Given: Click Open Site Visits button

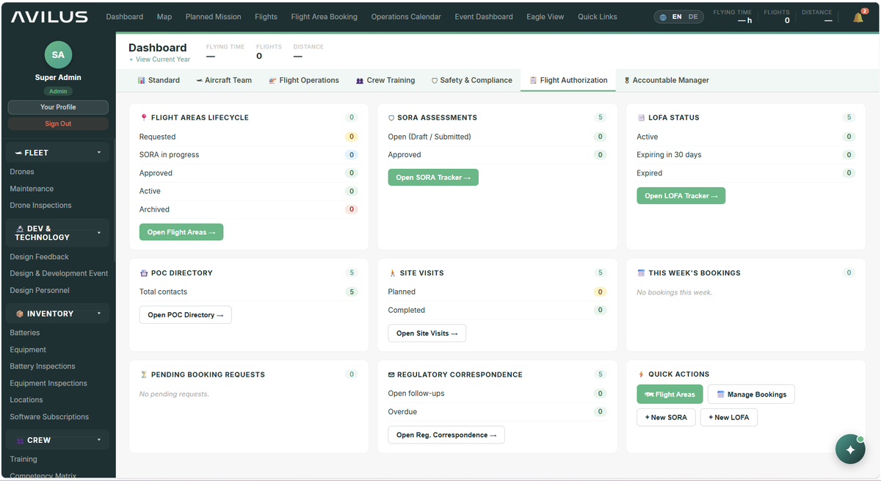Looking at the screenshot, I should coord(427,333).
